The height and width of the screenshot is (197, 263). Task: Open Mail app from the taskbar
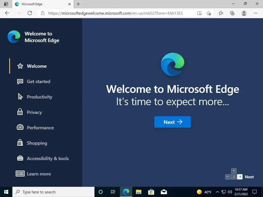coord(164,192)
